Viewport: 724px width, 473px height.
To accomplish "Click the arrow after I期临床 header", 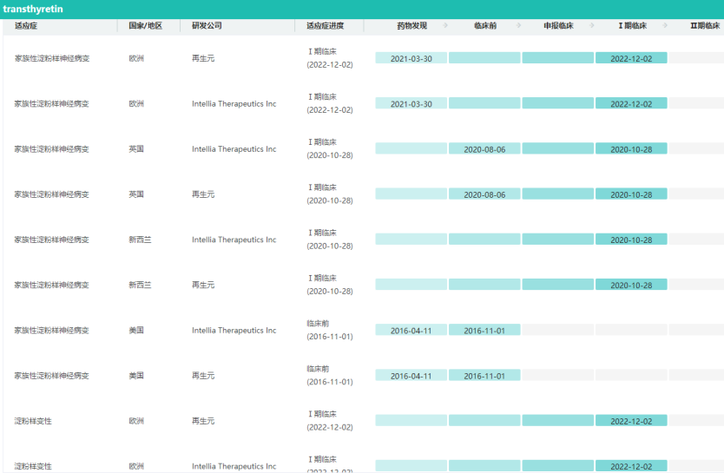I will 665,25.
